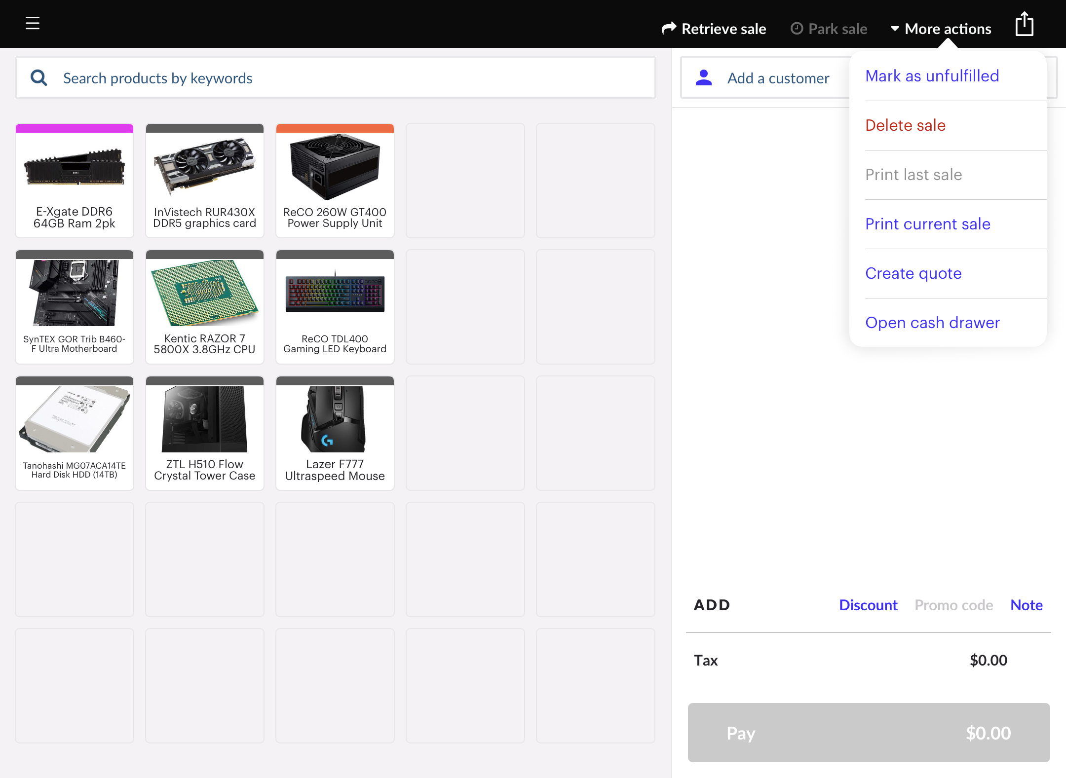Click the search magnifier icon
The width and height of the screenshot is (1066, 778).
pyautogui.click(x=38, y=77)
